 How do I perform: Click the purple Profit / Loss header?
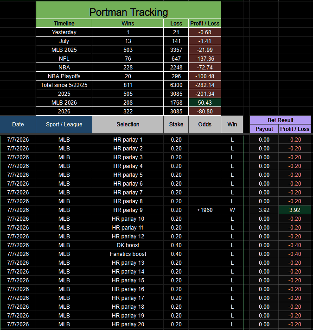pos(294,129)
